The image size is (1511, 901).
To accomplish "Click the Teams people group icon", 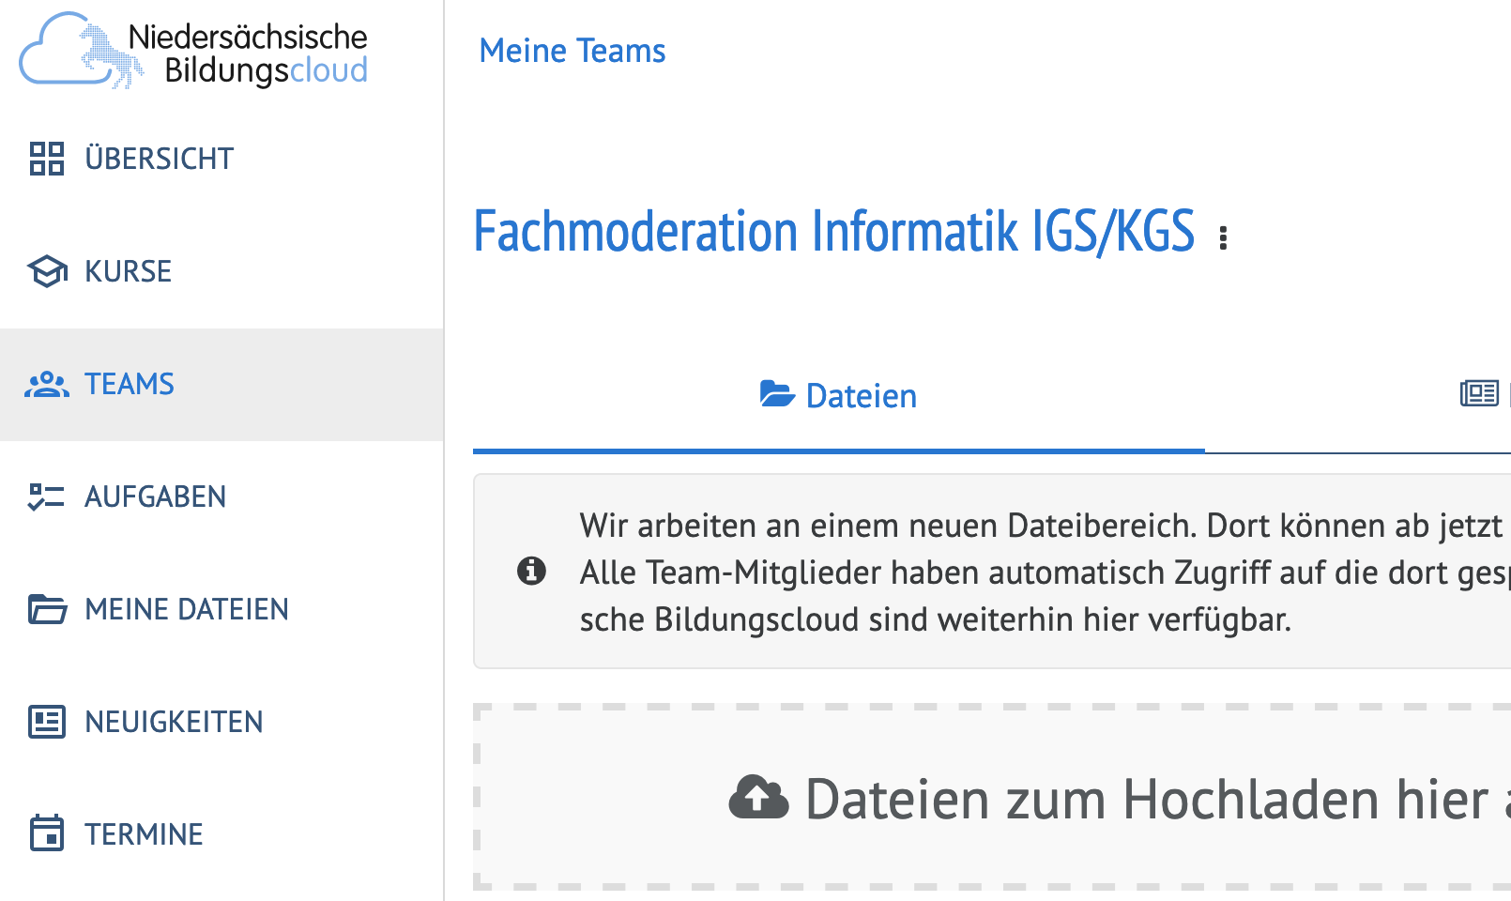I will click(x=46, y=385).
